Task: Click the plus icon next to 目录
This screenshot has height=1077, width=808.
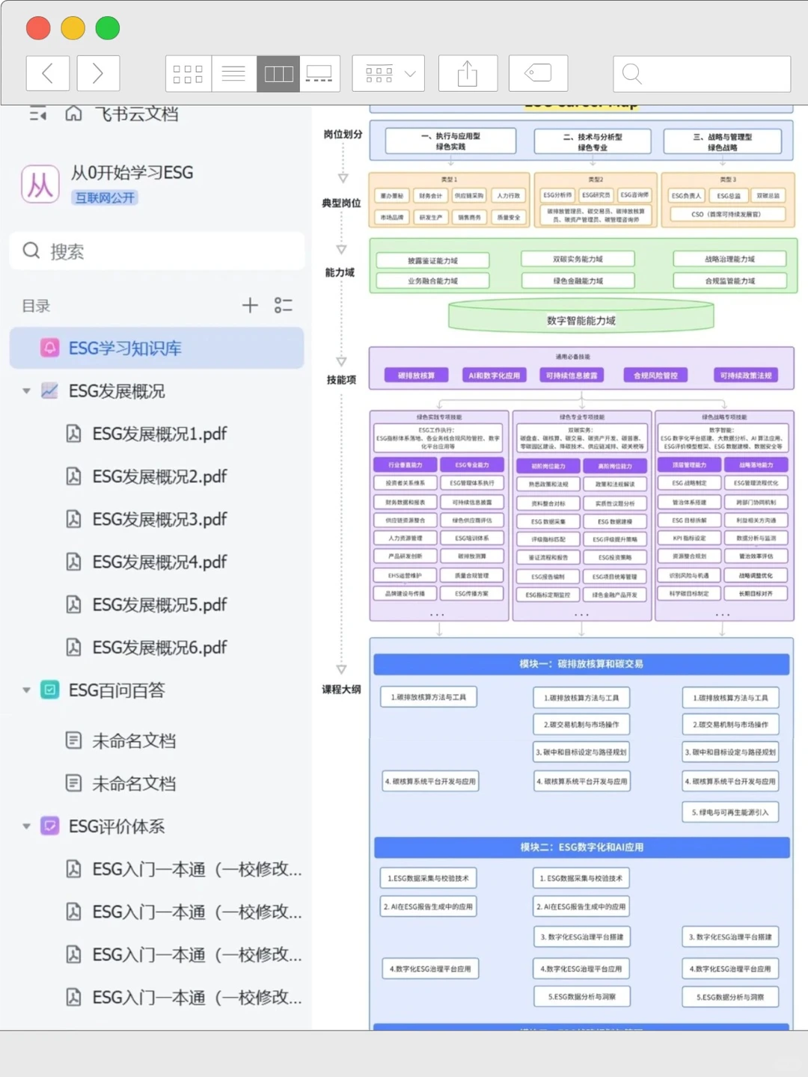Action: pyautogui.click(x=250, y=305)
